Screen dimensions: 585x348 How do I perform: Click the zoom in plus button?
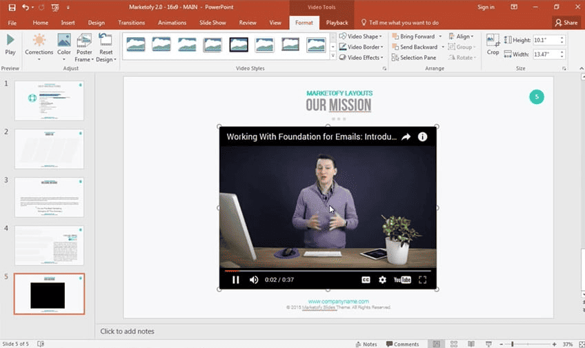[x=555, y=345]
